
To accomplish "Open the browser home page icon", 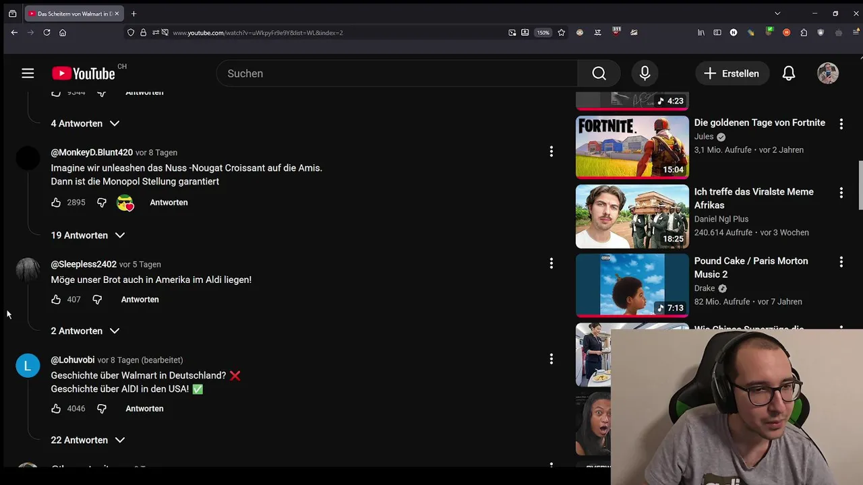I will click(63, 32).
